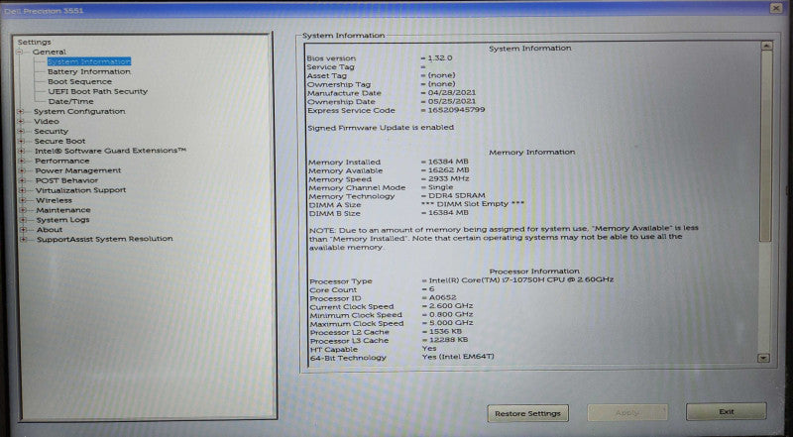
Task: Select the Security label
Action: tap(51, 131)
